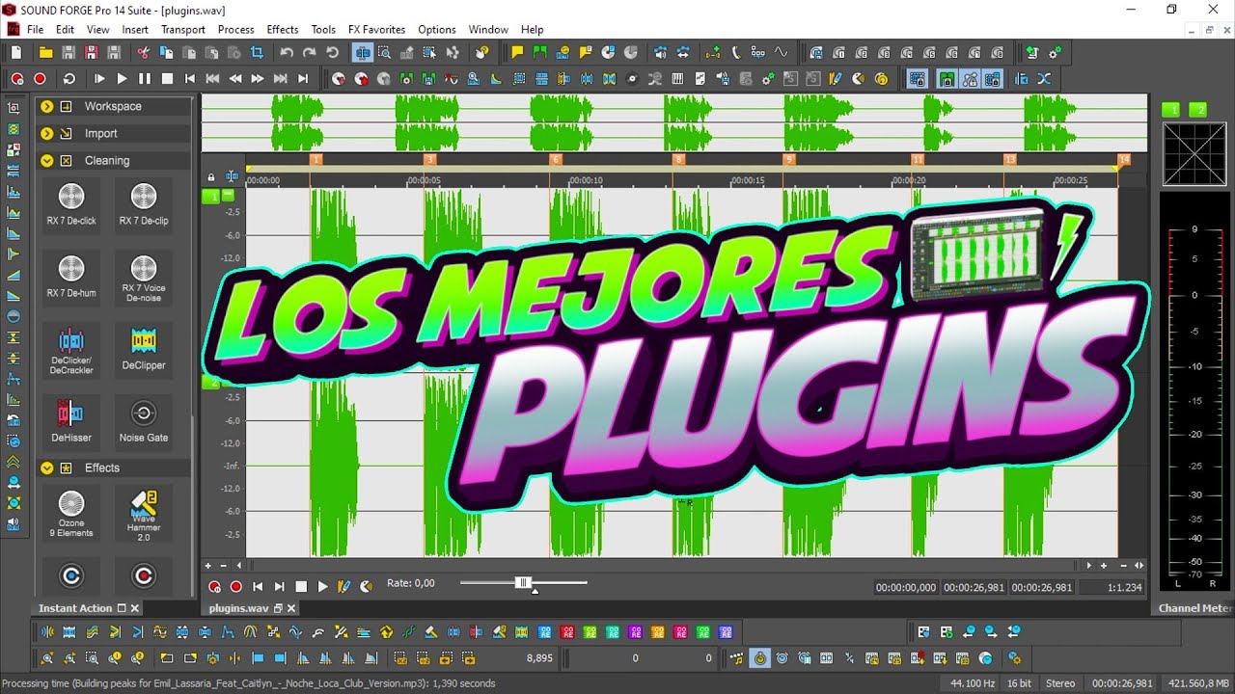Open RX 7 De-click plugin
This screenshot has height=694, width=1235.
(71, 204)
